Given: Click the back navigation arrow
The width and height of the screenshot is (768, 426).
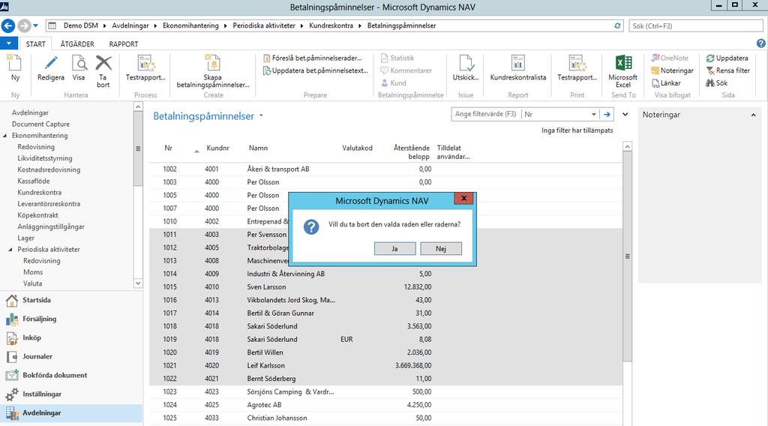Looking at the screenshot, I should 8,25.
